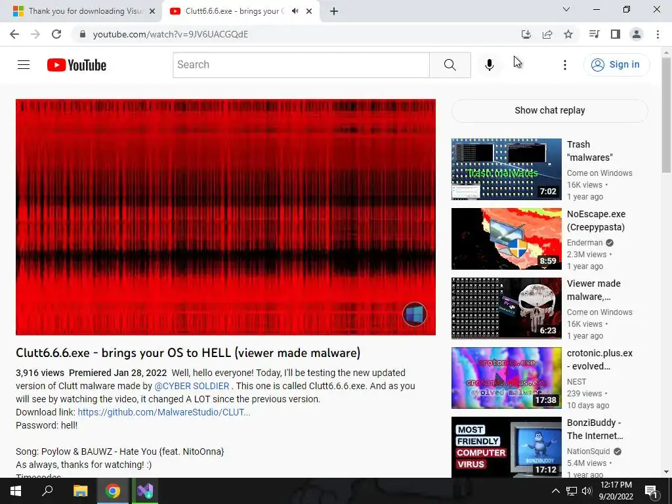
Task: Go to YouTube home via logo
Action: click(77, 65)
